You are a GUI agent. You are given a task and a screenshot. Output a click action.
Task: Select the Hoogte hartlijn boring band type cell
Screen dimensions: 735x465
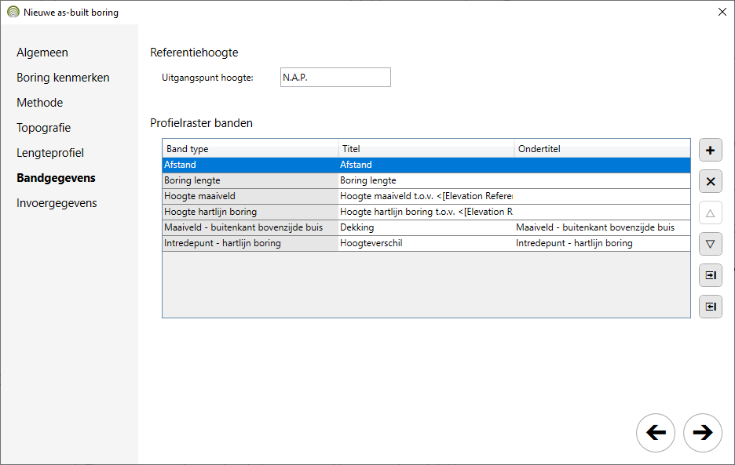coord(250,213)
